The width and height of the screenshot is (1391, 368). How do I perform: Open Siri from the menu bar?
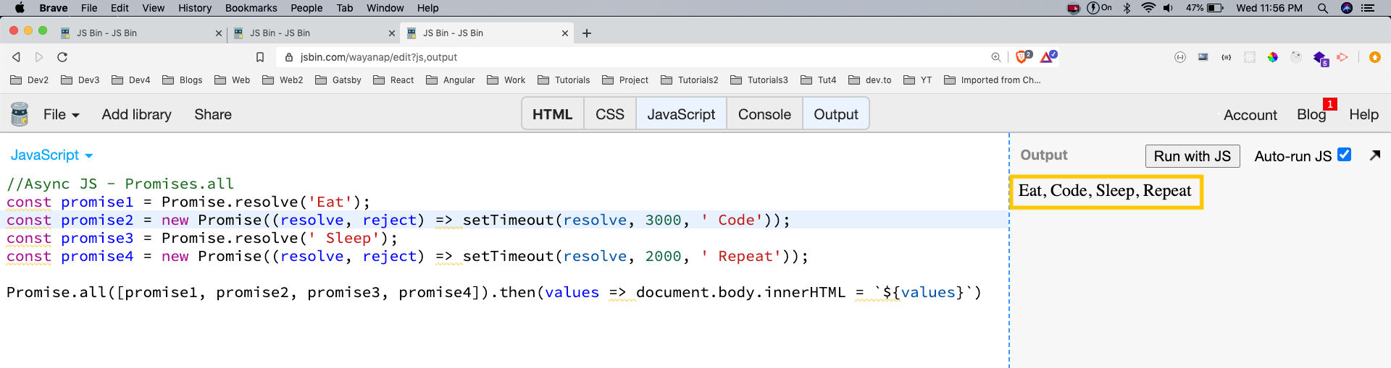coord(1347,8)
